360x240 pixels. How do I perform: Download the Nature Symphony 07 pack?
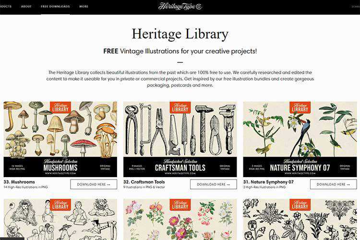click(334, 184)
